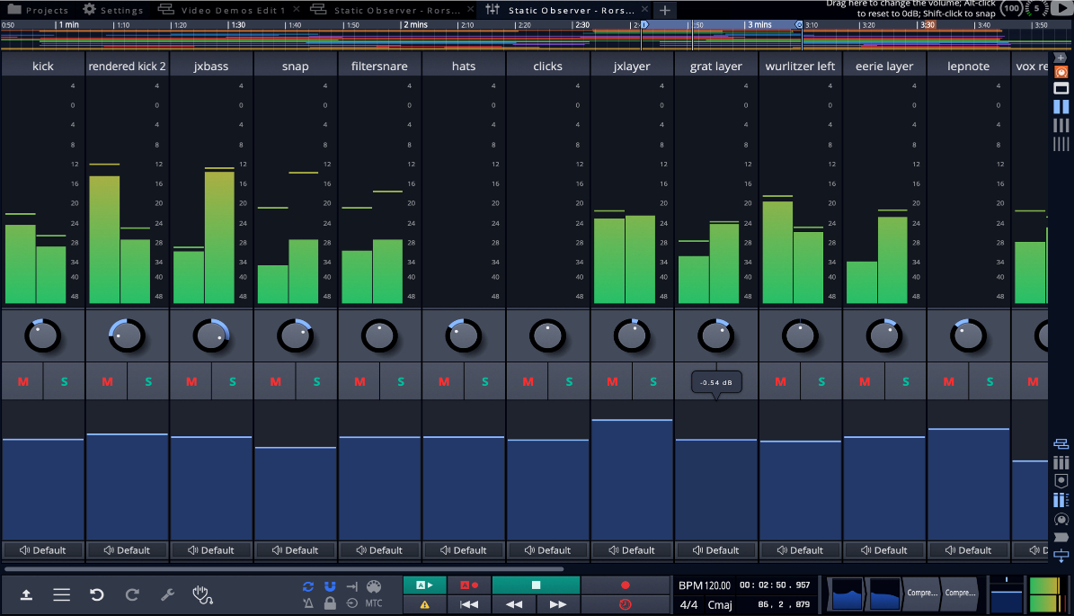This screenshot has height=616, width=1074.
Task: Click the rotary pan knob sidebar icon
Action: pyautogui.click(x=1061, y=520)
